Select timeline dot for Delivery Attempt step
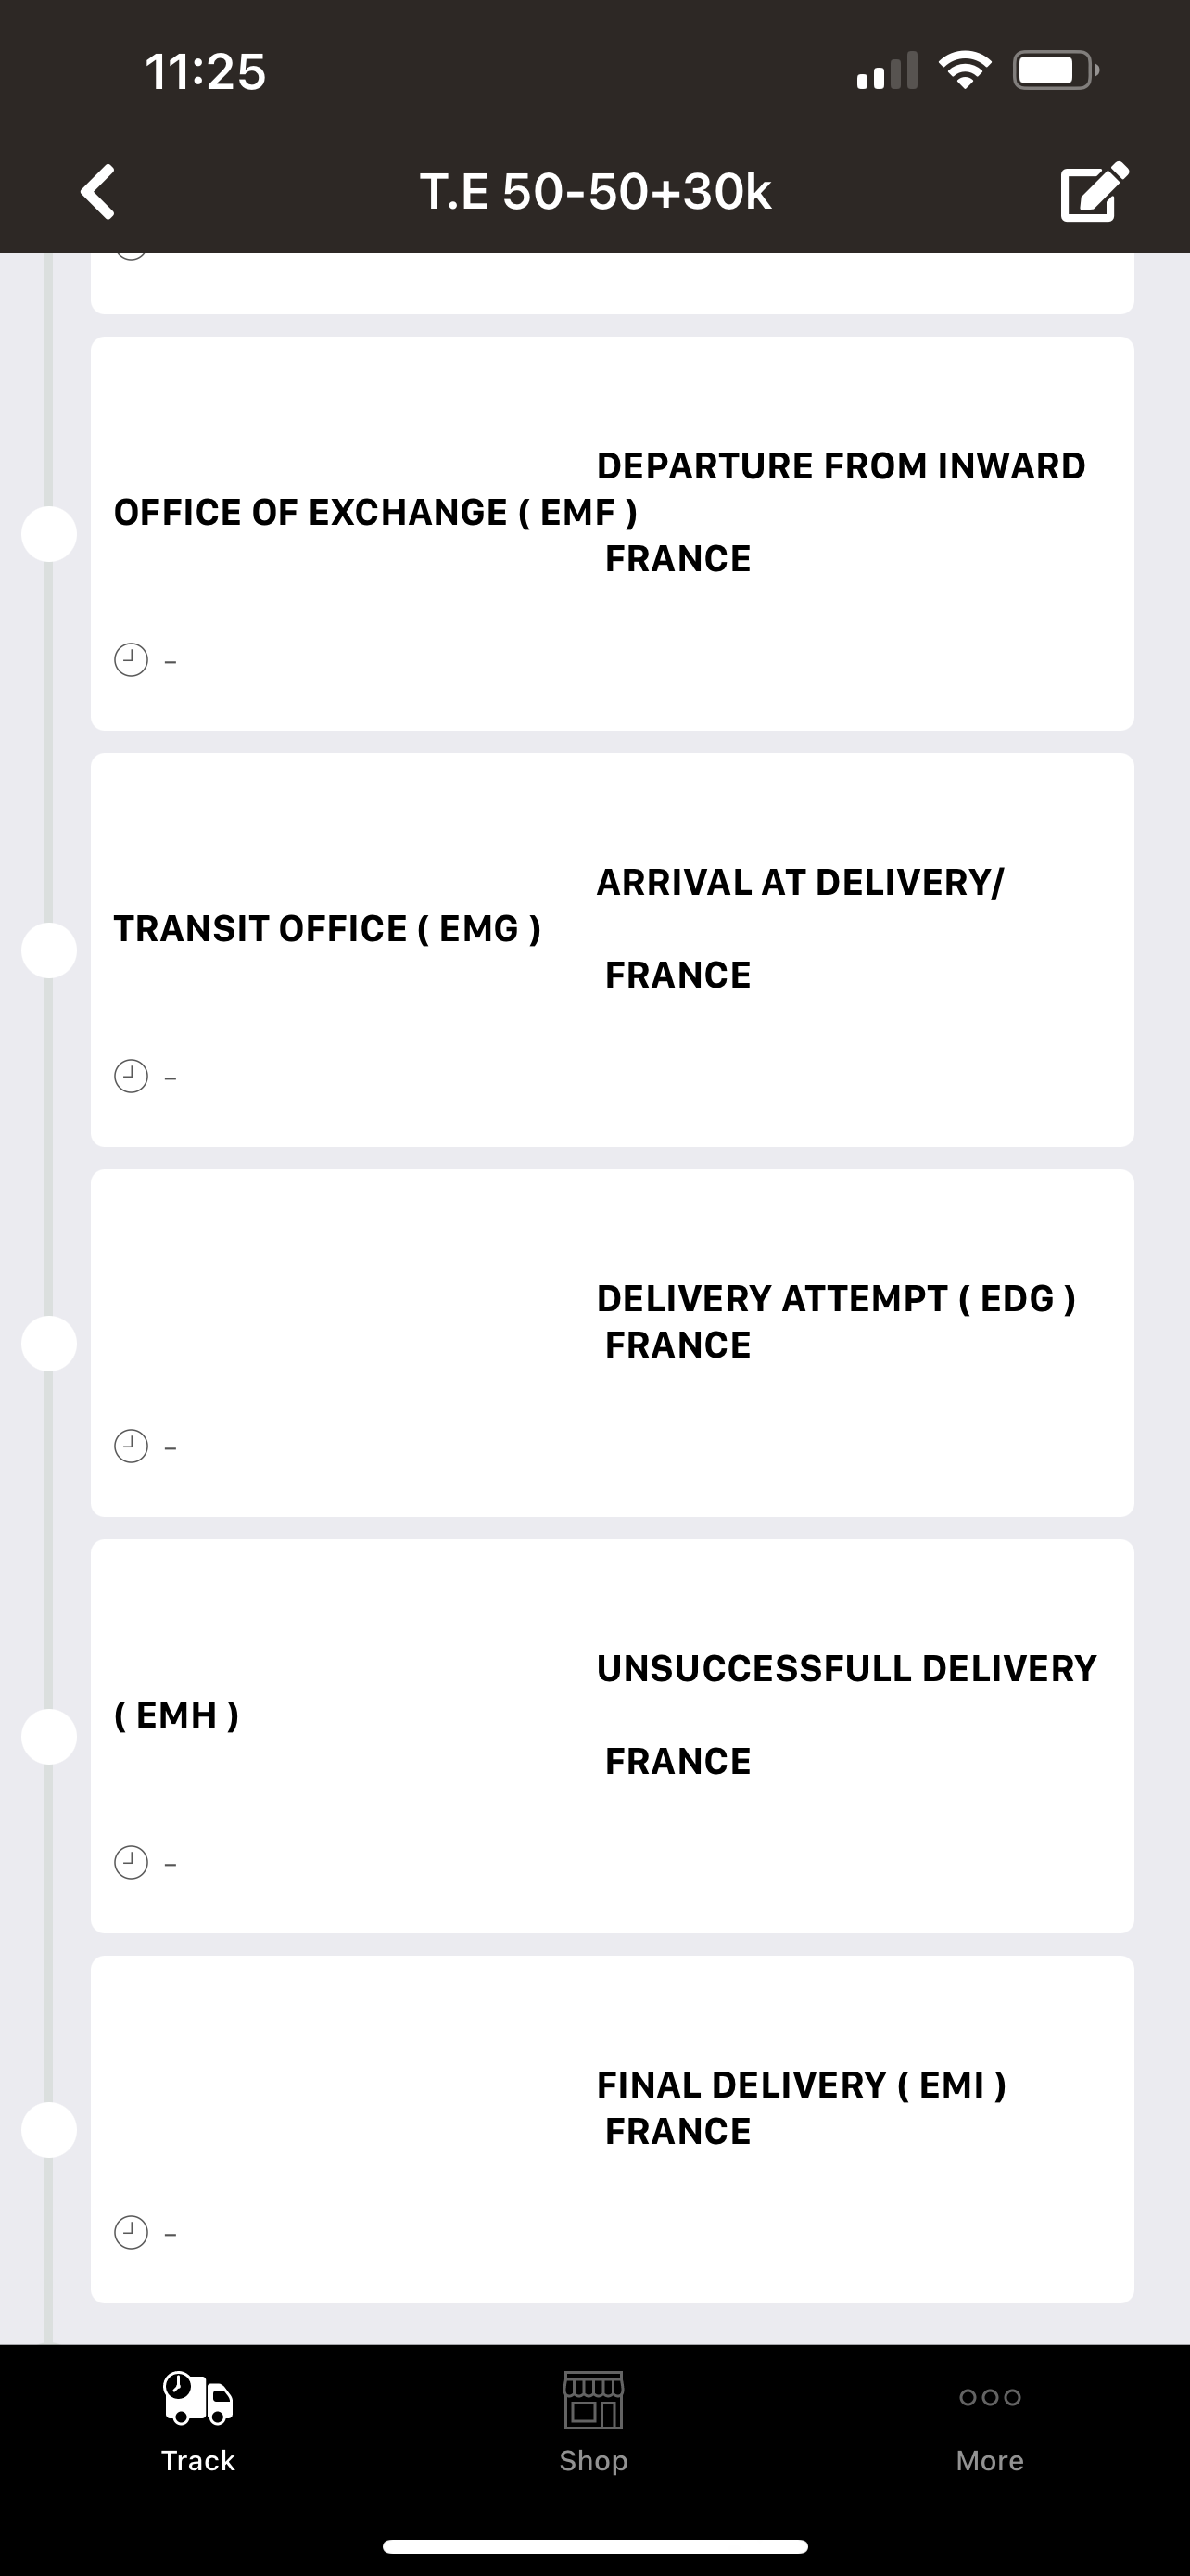1190x2576 pixels. click(x=49, y=1343)
